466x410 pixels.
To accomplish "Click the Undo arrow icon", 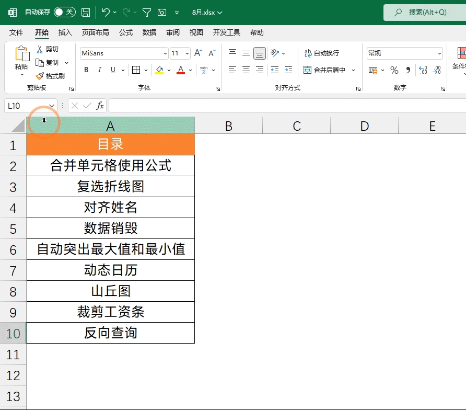I will (x=106, y=12).
